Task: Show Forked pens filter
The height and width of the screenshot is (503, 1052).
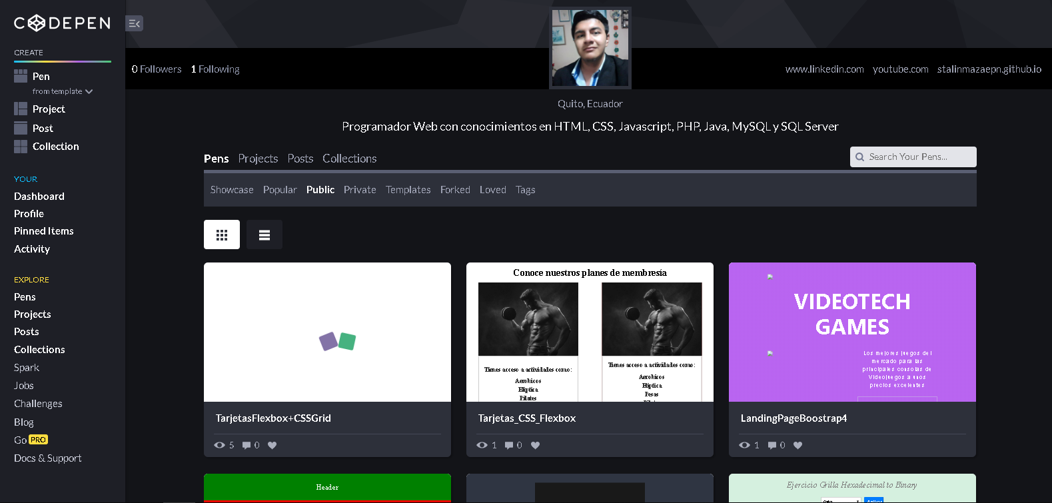Action: [x=455, y=190]
